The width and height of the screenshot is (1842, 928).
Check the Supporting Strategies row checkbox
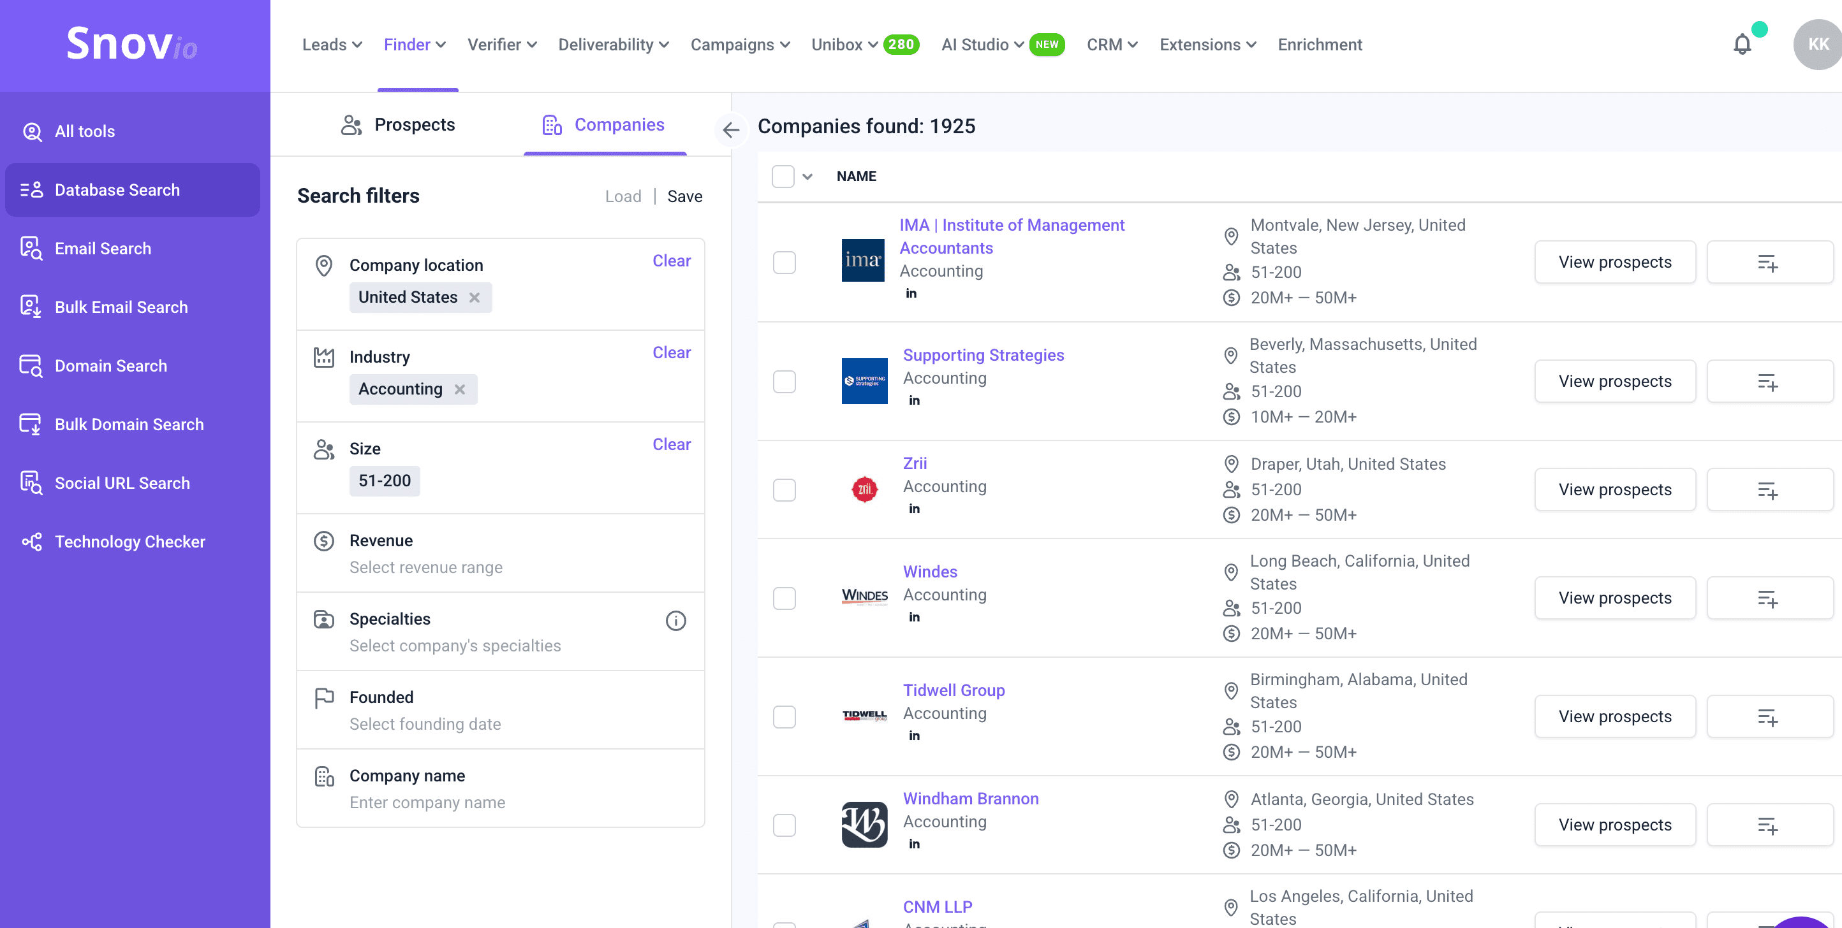click(785, 382)
